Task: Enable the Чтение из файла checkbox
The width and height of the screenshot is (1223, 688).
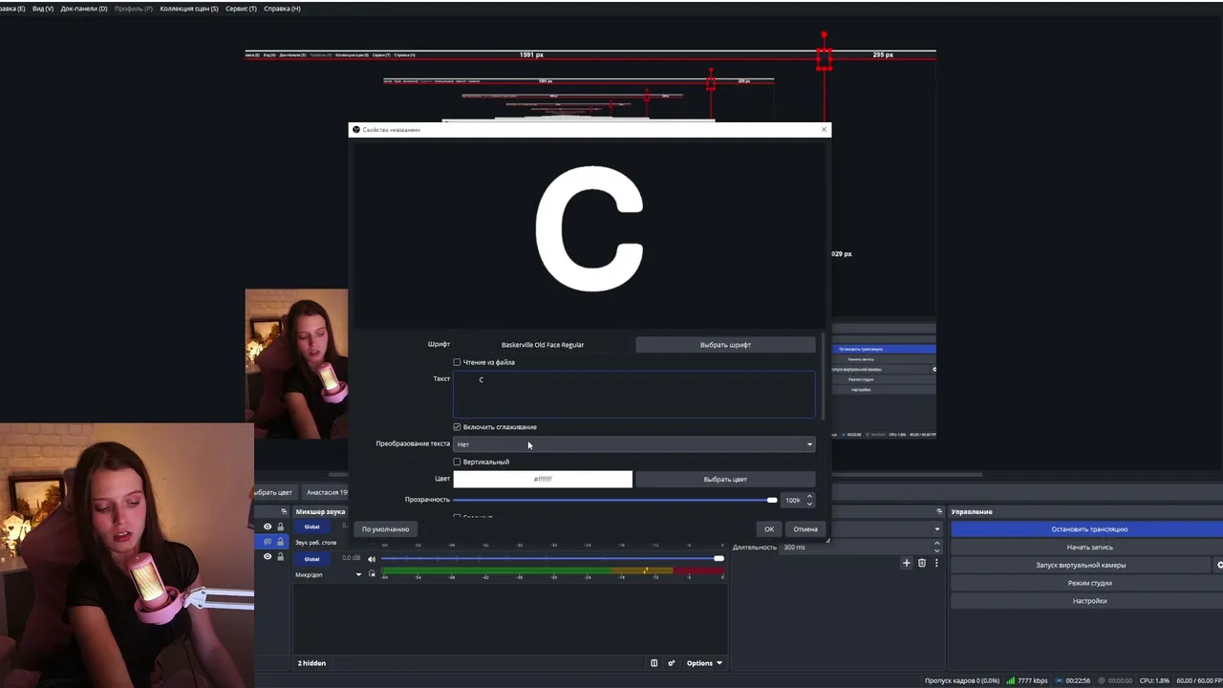Action: click(457, 362)
